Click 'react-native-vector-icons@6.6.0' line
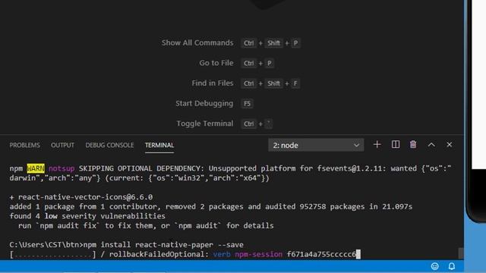This screenshot has width=486, height=273. 81,197
